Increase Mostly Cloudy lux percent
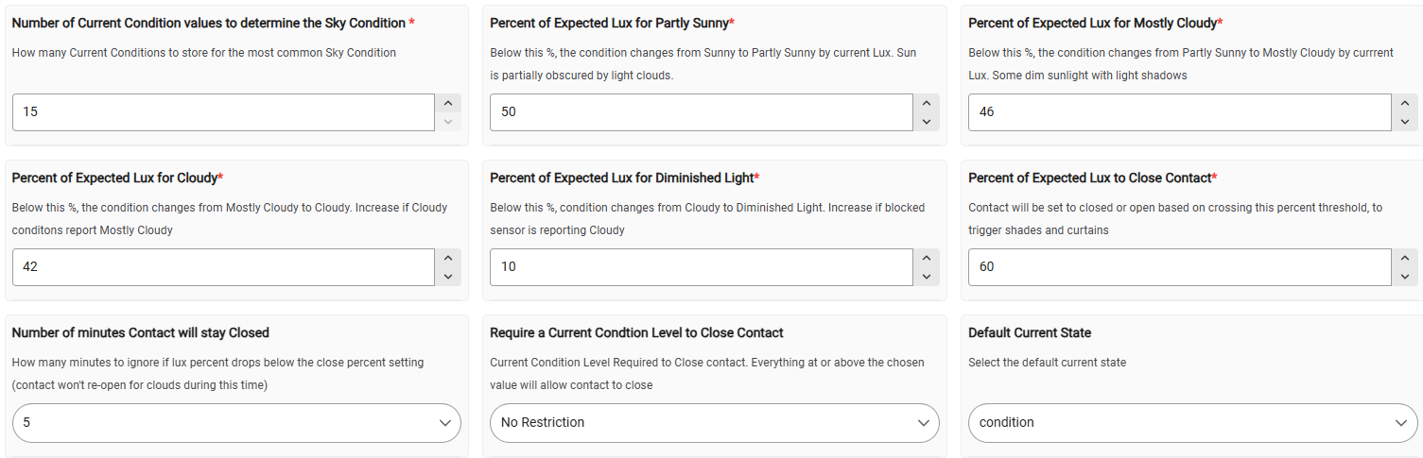The height and width of the screenshot is (458, 1423). pyautogui.click(x=1404, y=103)
